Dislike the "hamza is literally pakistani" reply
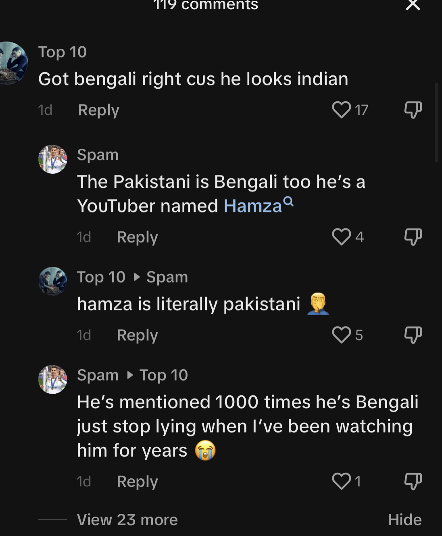 coord(413,335)
